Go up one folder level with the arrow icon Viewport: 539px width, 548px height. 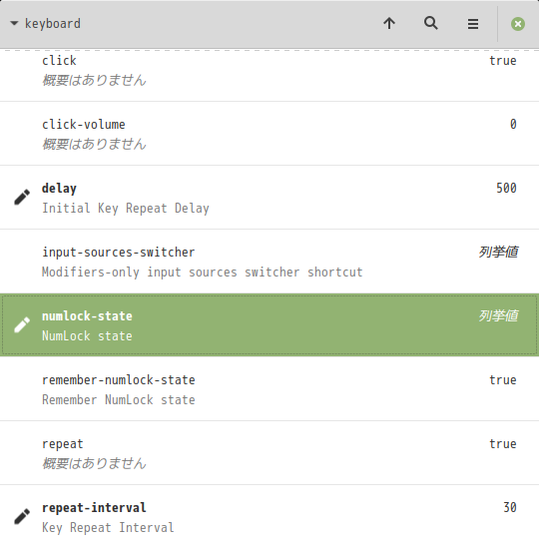click(389, 24)
